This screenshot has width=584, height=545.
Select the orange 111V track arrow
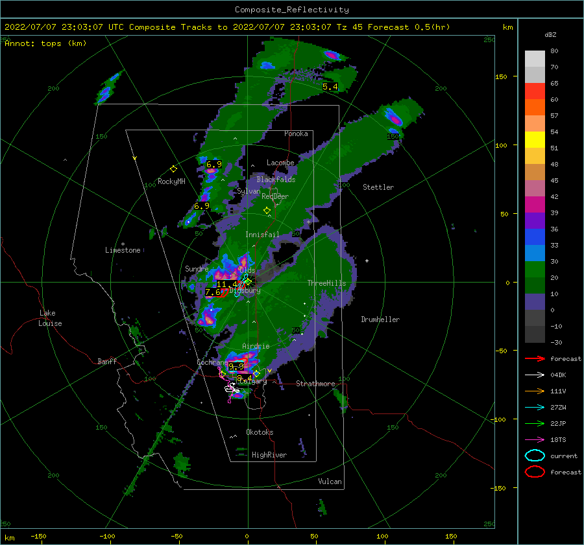pyautogui.click(x=535, y=391)
